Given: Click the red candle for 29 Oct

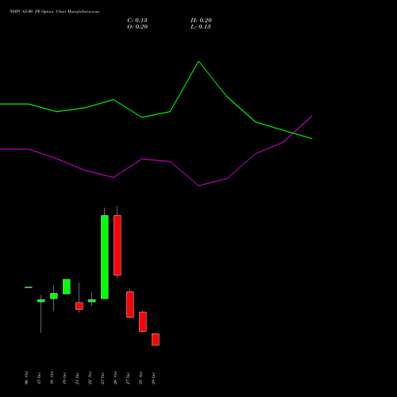Looking at the screenshot, I should tap(156, 340).
